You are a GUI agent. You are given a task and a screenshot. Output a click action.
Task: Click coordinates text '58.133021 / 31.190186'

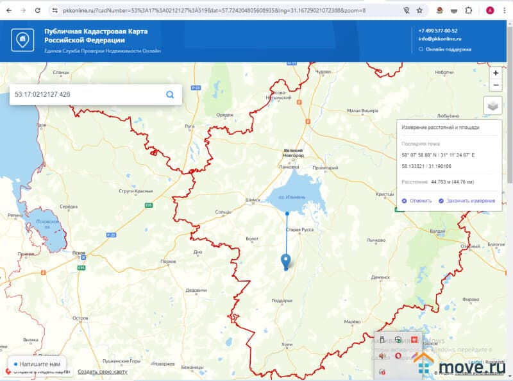pos(426,166)
